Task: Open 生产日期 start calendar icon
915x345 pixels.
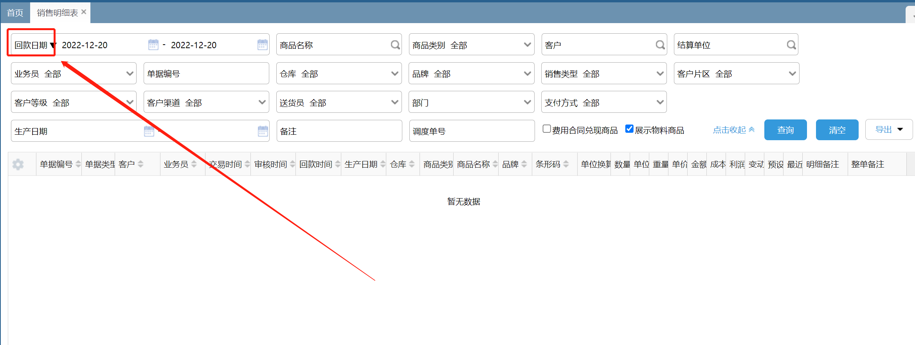Action: pos(149,131)
